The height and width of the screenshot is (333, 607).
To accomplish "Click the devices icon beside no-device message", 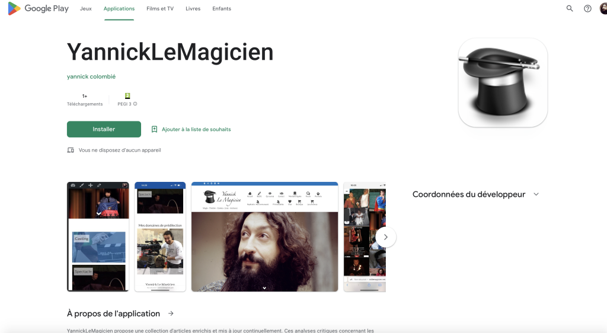I will click(71, 150).
